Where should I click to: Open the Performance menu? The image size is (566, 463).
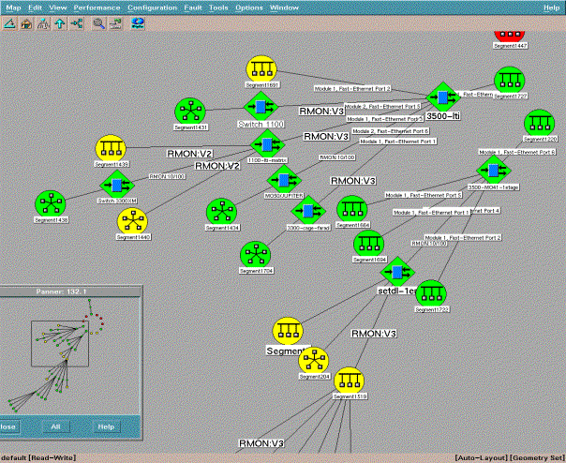(x=97, y=7)
